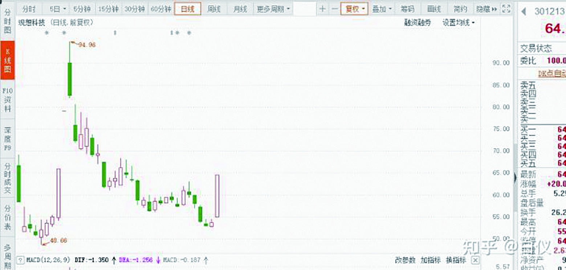566x270 pixels.
Task: Switch to the 周线 weekly tab
Action: point(214,9)
